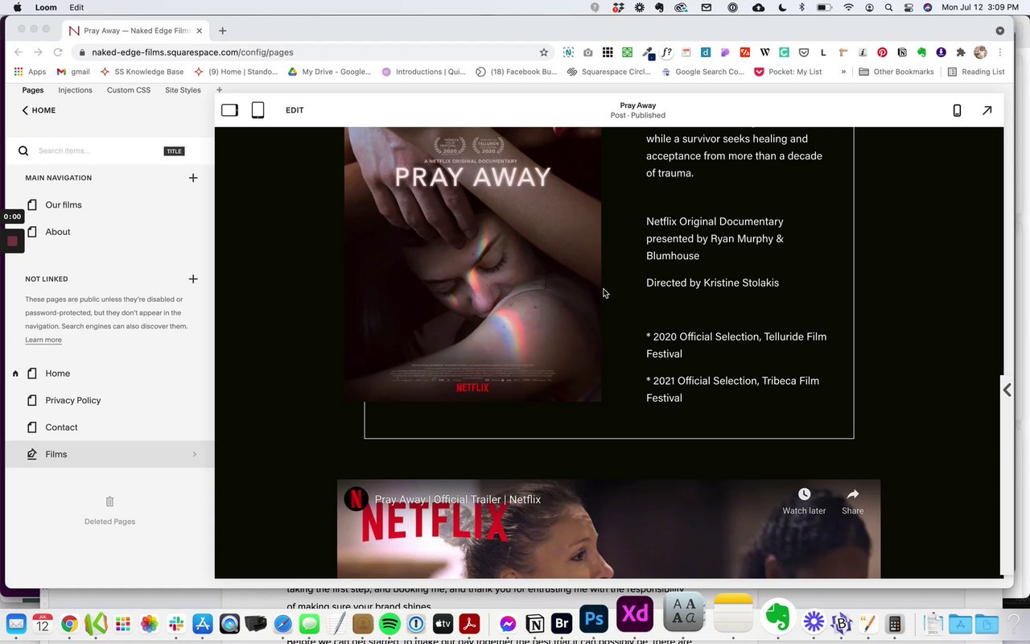Click the Pray Away movie poster image

click(x=472, y=264)
